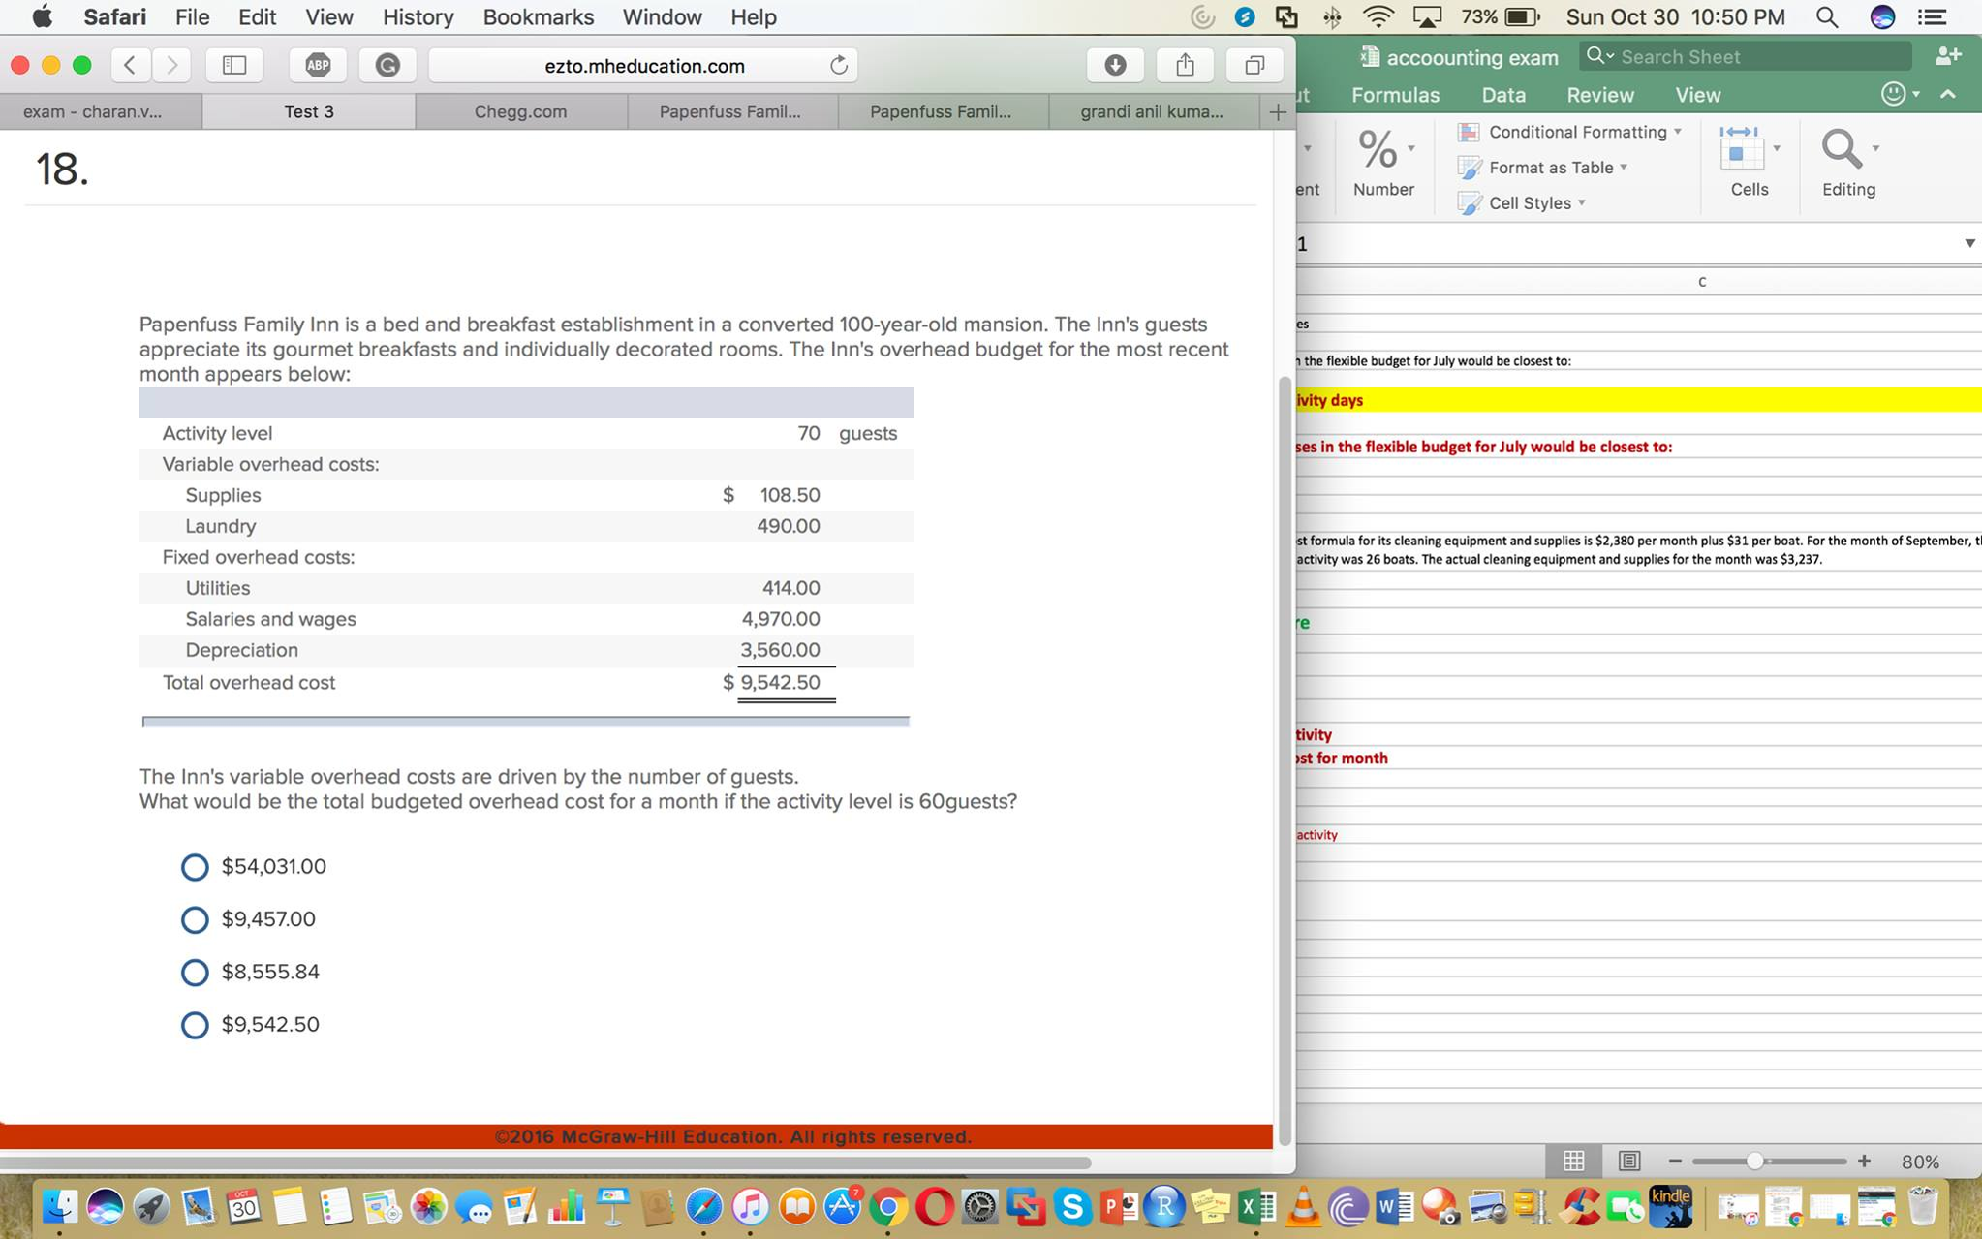The width and height of the screenshot is (1982, 1239).
Task: Launch Google Chrome from the Dock
Action: point(888,1207)
